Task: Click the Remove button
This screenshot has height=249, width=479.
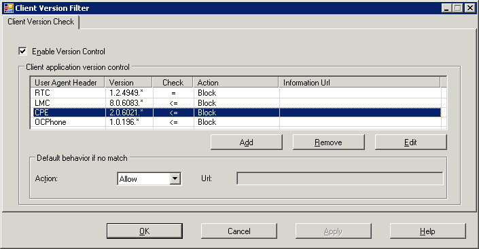Action: (x=328, y=142)
